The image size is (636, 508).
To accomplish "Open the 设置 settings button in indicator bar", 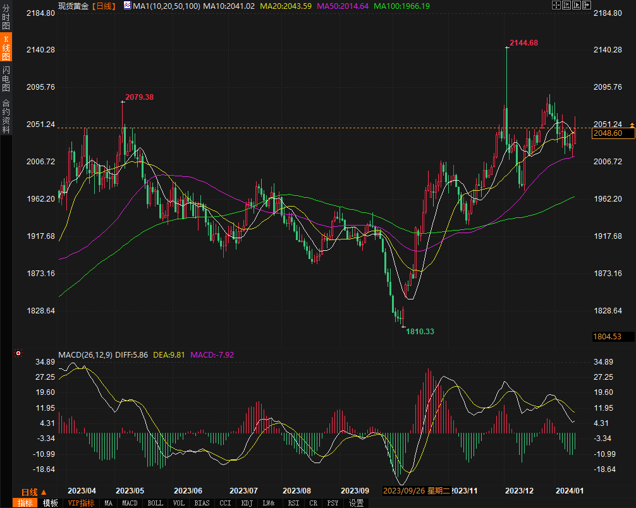I will 357,503.
